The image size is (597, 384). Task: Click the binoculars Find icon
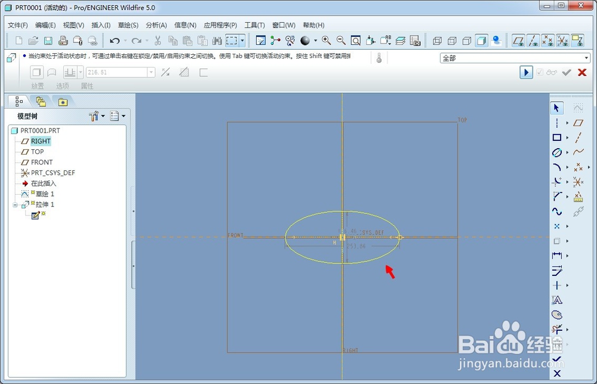pos(217,41)
